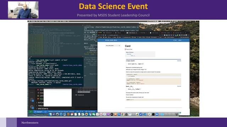Open a new browser tab
227x127 pixels.
pyautogui.click(x=186, y=33)
